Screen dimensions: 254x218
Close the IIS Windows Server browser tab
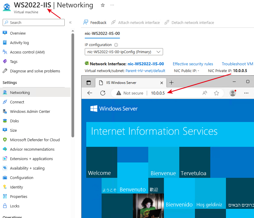(162, 83)
